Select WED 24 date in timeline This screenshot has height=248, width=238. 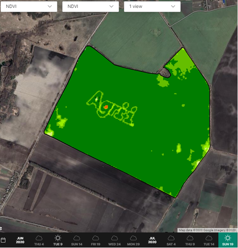tap(114, 241)
